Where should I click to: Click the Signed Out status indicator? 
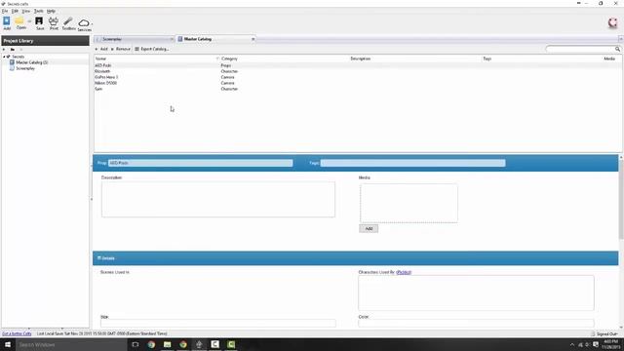click(x=605, y=333)
